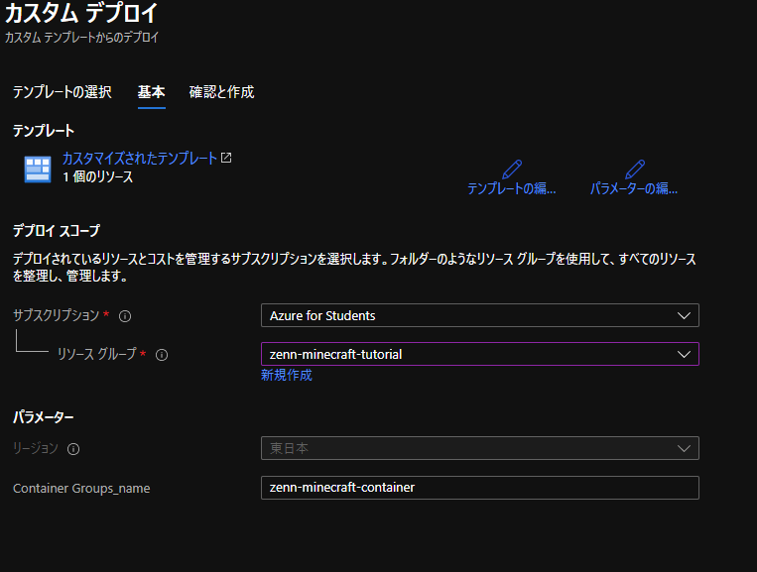757x572 pixels.
Task: Open the 確認と作成 tab
Action: (221, 91)
